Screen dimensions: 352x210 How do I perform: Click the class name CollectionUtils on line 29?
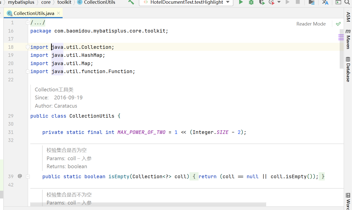92,116
